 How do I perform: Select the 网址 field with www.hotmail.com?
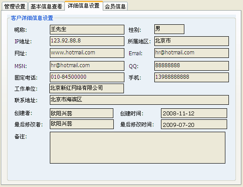coord(87,53)
